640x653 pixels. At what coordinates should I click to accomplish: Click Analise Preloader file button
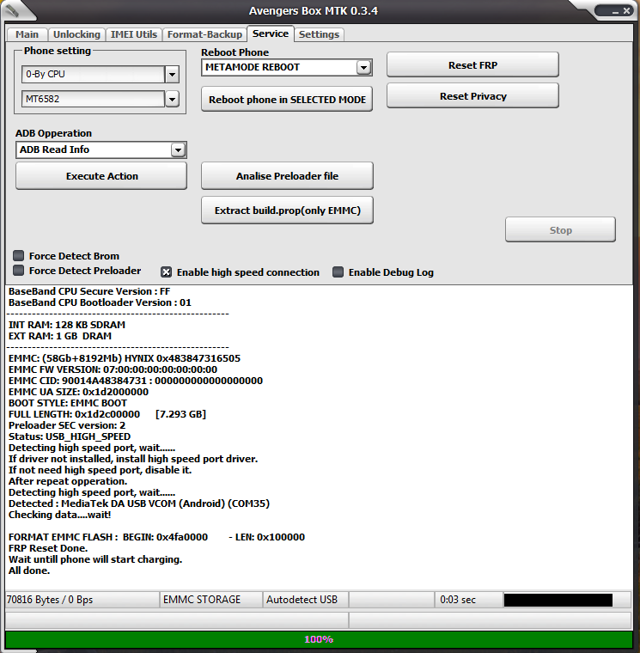click(287, 176)
